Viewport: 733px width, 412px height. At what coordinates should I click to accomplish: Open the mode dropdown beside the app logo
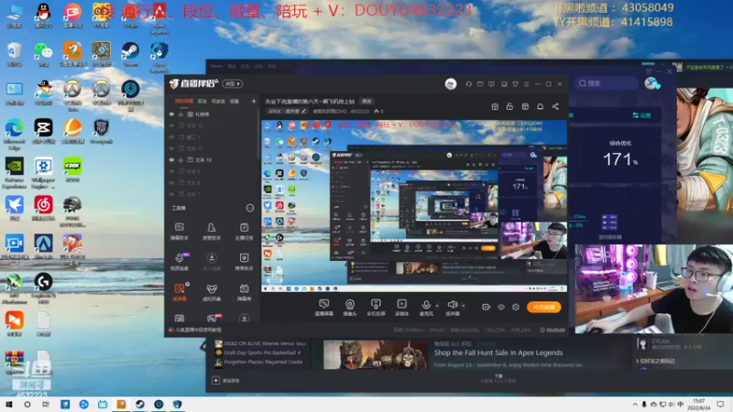coord(233,84)
